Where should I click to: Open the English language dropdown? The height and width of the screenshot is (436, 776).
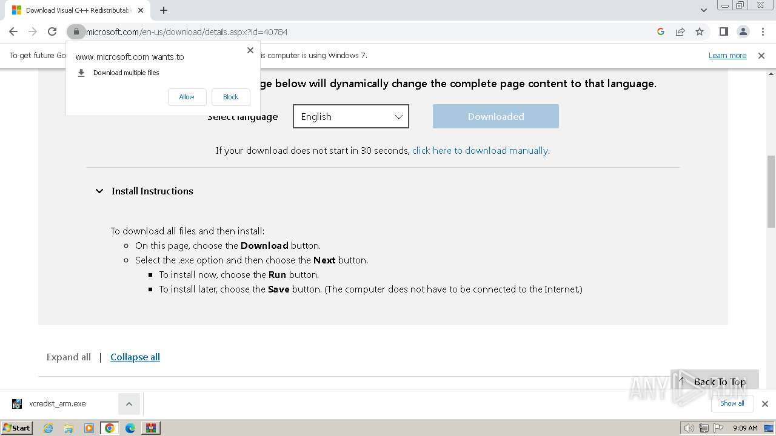click(x=351, y=116)
